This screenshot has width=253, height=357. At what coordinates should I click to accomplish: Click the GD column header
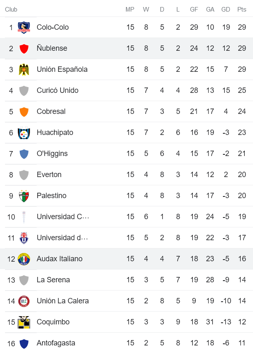click(226, 9)
